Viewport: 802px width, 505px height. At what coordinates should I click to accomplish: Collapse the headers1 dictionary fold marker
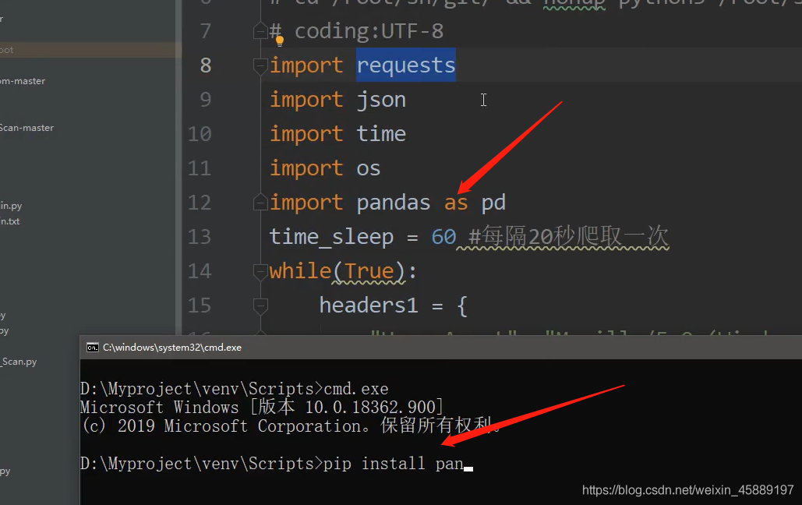(x=260, y=306)
